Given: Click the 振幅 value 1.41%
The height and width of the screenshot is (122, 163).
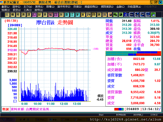Looking at the screenshot, I should click(x=155, y=21).
